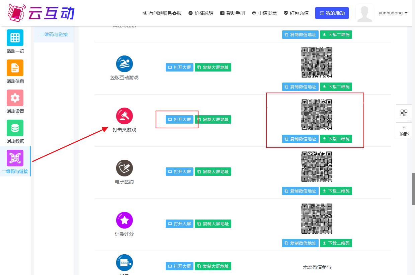Viewport: 415px width, 275px height.
Task: Open 活动数据 database icon
Action: 15,128
